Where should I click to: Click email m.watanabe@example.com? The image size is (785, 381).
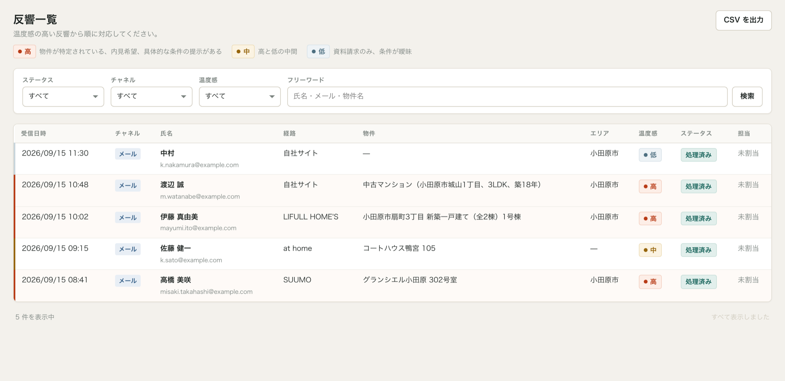[x=200, y=196]
